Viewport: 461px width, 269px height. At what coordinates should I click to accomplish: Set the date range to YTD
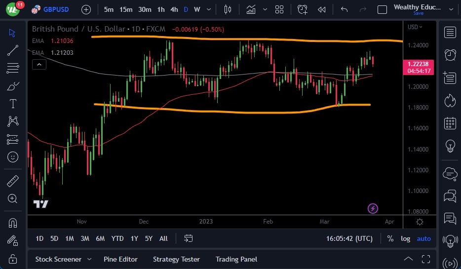point(117,238)
